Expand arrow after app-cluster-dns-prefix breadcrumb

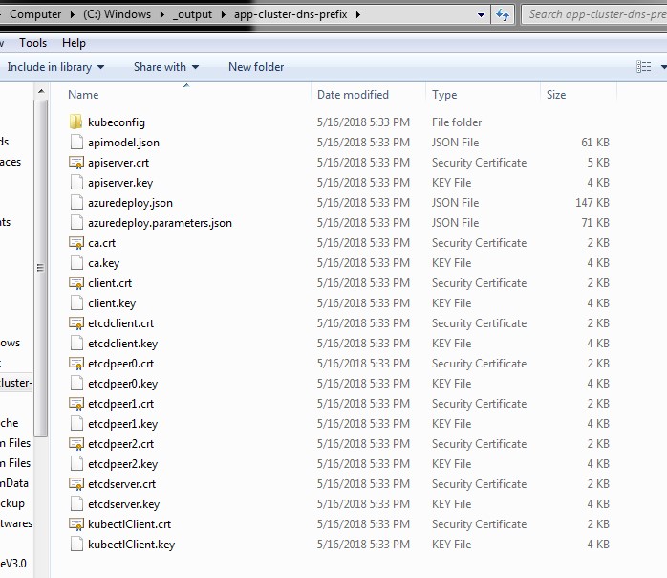click(x=358, y=15)
